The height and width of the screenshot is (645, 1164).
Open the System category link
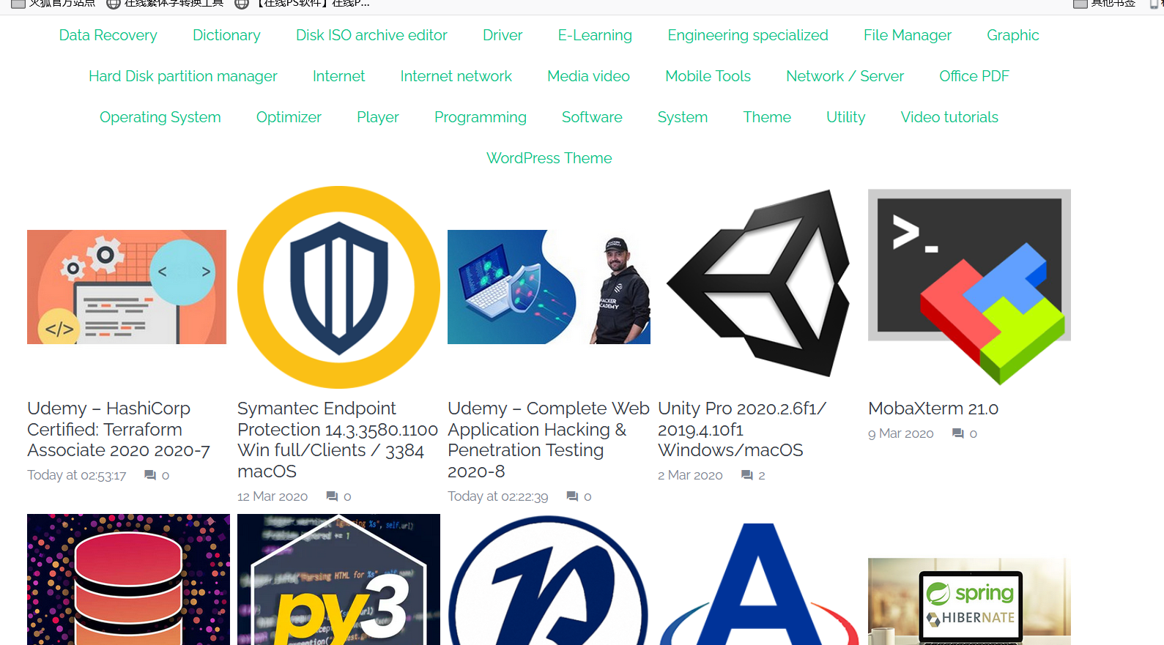pyautogui.click(x=682, y=117)
